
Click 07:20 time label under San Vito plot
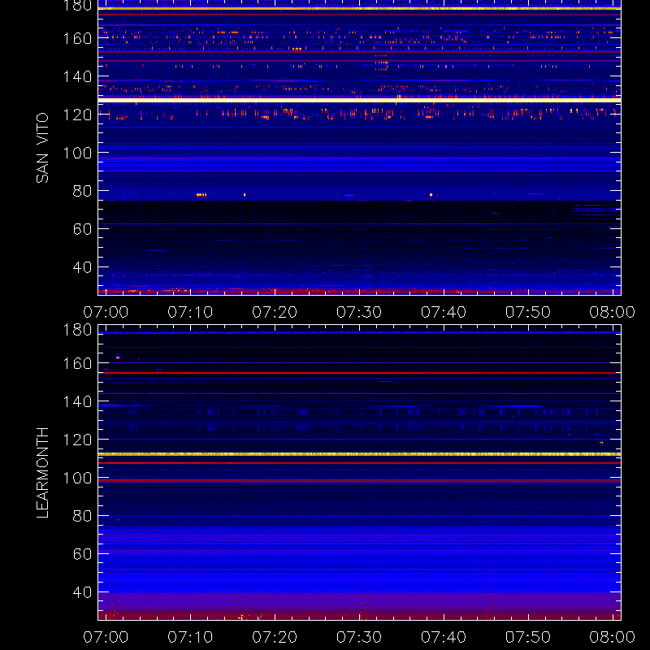[x=275, y=312]
